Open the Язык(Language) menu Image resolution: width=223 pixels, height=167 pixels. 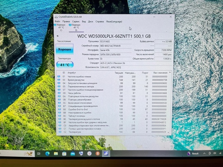coord(114,21)
